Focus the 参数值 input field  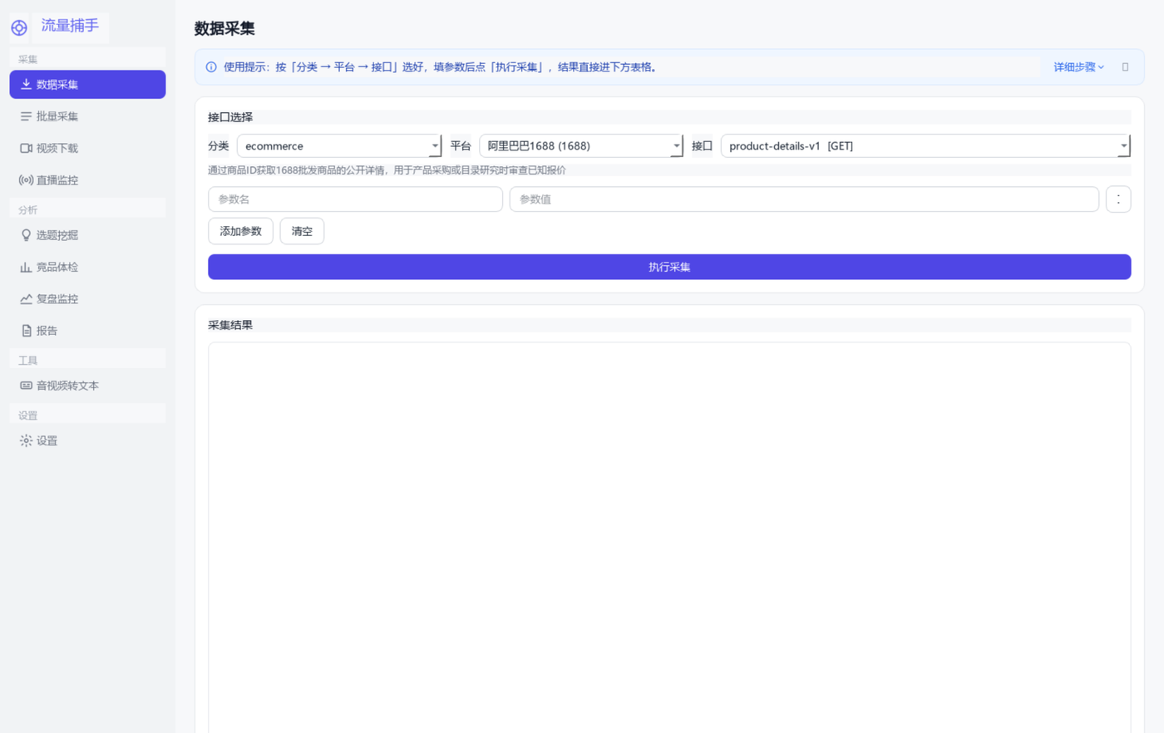(x=804, y=199)
